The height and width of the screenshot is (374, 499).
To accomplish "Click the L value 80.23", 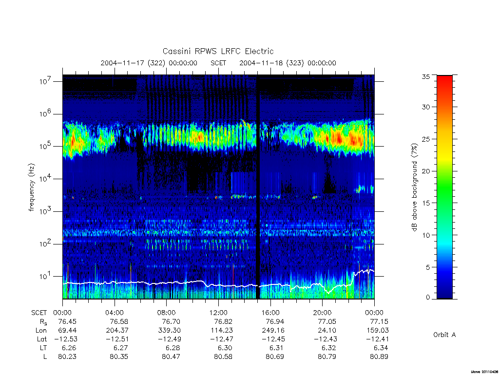I will [67, 357].
